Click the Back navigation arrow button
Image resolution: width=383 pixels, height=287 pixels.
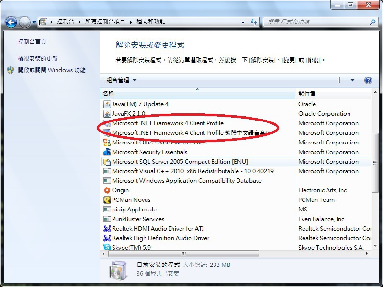11,22
